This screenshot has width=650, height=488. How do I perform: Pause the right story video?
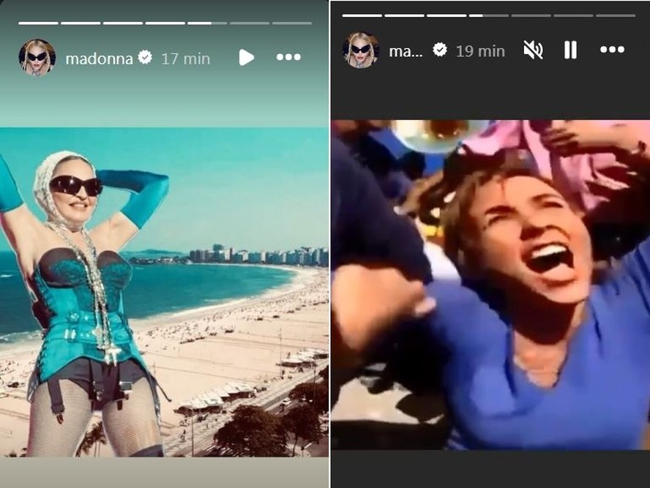[x=570, y=50]
